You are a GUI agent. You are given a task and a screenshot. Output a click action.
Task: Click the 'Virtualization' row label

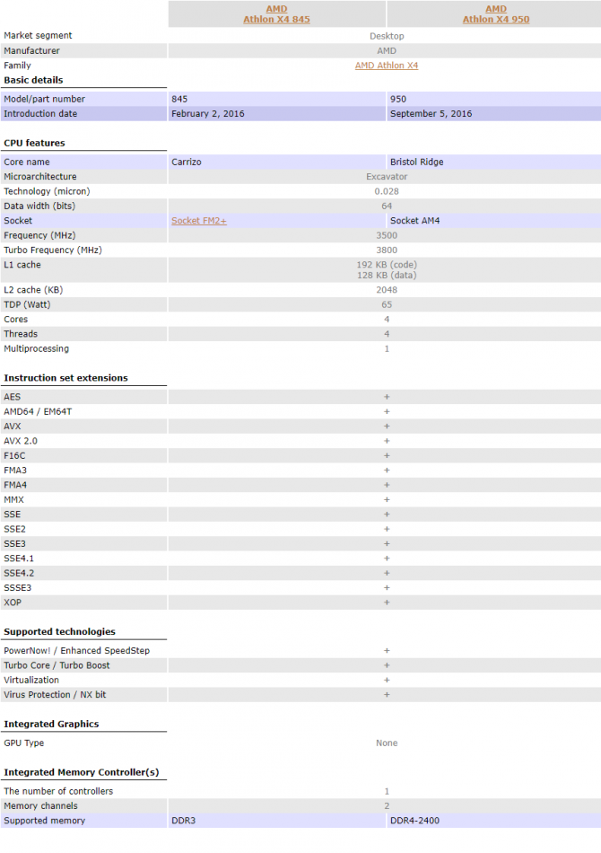(x=31, y=680)
